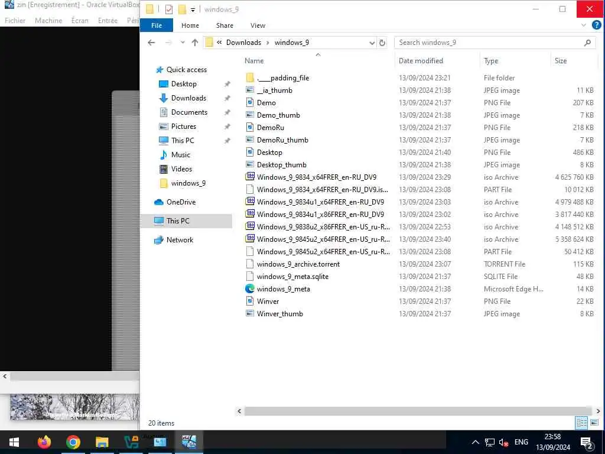Open Music in navigation pane
Image resolution: width=605 pixels, height=454 pixels.
click(181, 155)
